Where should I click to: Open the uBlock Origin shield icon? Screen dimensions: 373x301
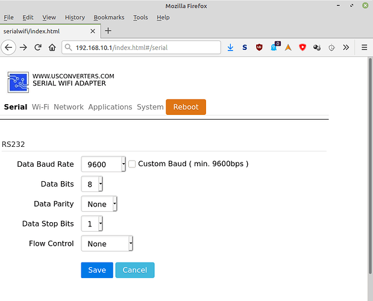coord(259,48)
